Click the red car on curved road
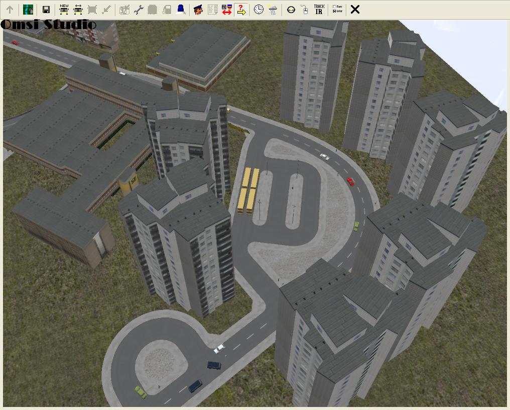The width and height of the screenshot is (510, 410). coord(350,182)
